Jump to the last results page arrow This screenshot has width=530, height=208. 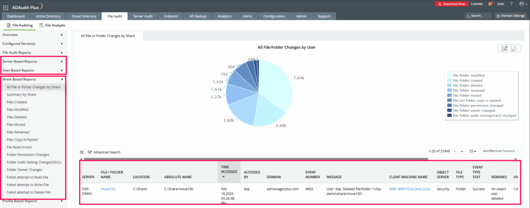pyautogui.click(x=462, y=151)
